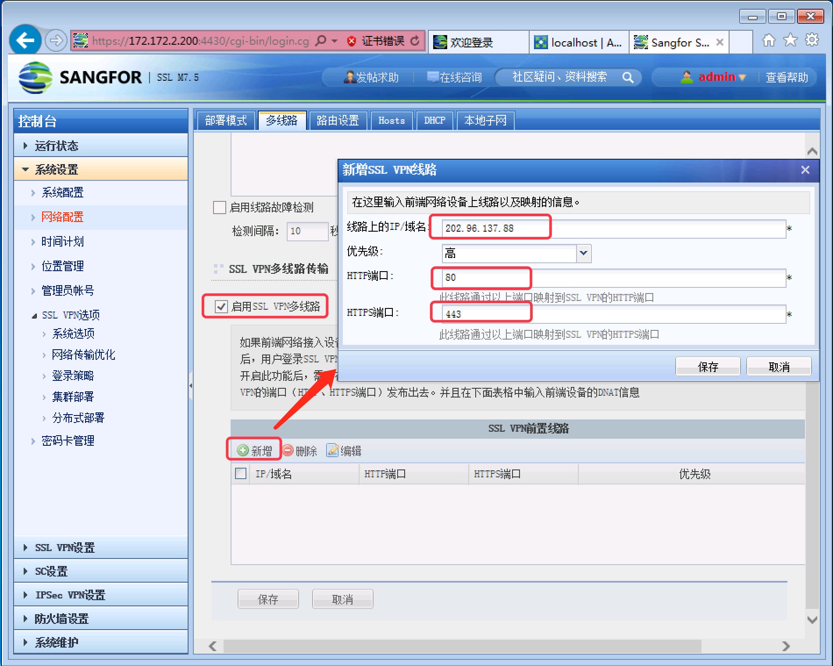Switch to 部署模式 tab
This screenshot has width=833, height=666.
tap(226, 120)
